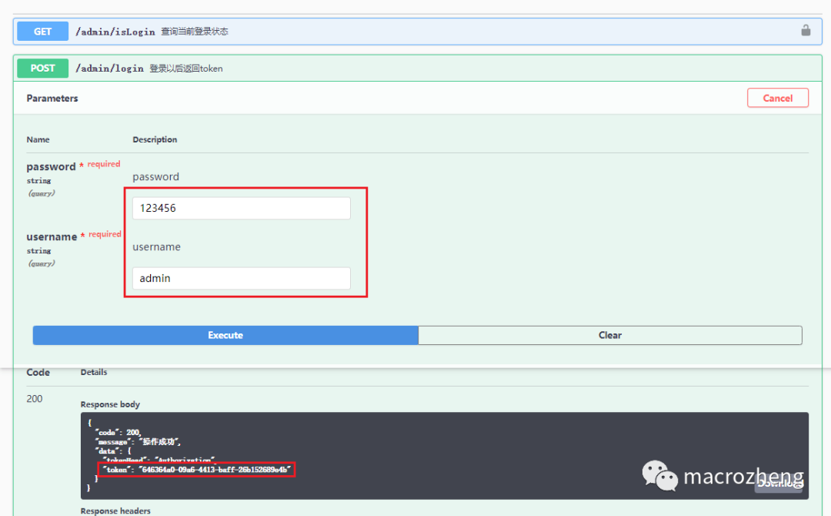Click the Response body label
The image size is (831, 516).
(x=110, y=404)
